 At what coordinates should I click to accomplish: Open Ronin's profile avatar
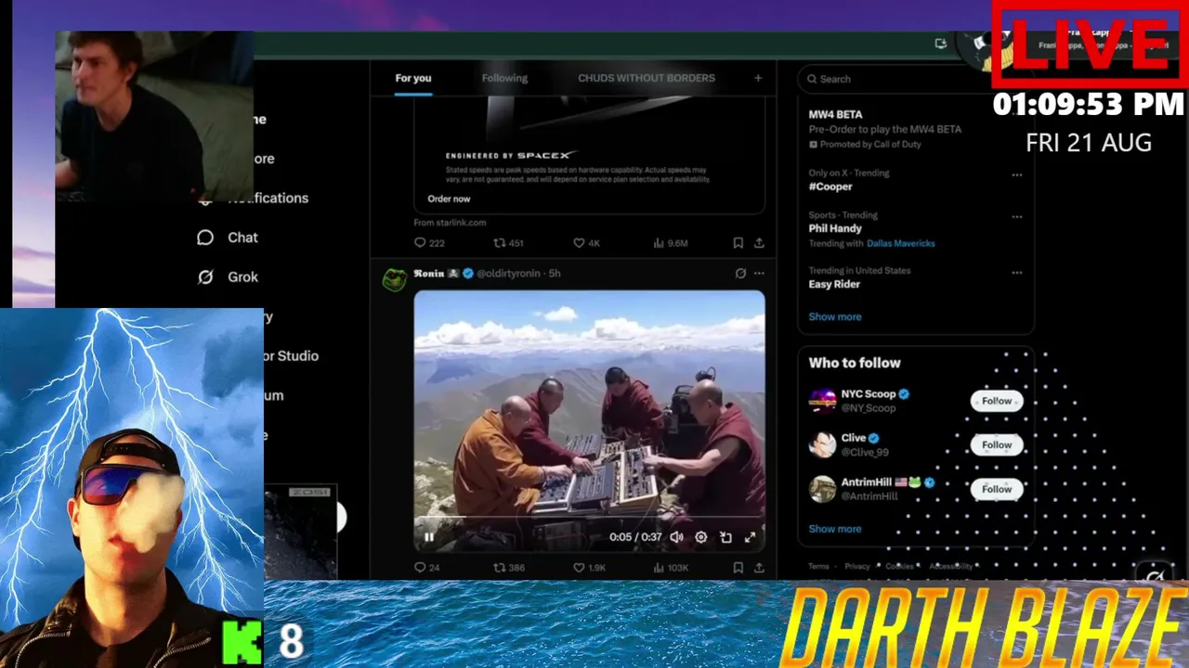point(395,279)
